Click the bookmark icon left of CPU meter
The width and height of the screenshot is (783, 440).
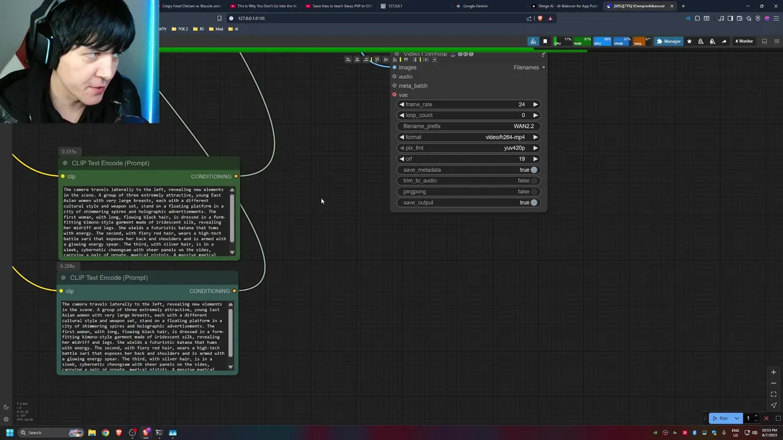pyautogui.click(x=545, y=42)
